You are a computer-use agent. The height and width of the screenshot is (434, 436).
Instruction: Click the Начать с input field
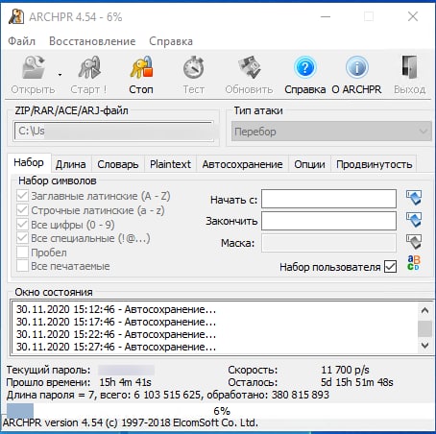pos(328,199)
